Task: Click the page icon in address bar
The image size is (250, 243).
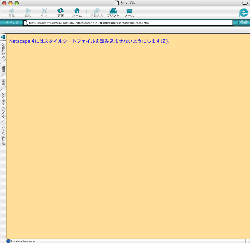Action: point(25,23)
